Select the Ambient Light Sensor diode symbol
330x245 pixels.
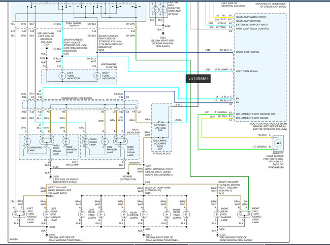tap(278, 143)
